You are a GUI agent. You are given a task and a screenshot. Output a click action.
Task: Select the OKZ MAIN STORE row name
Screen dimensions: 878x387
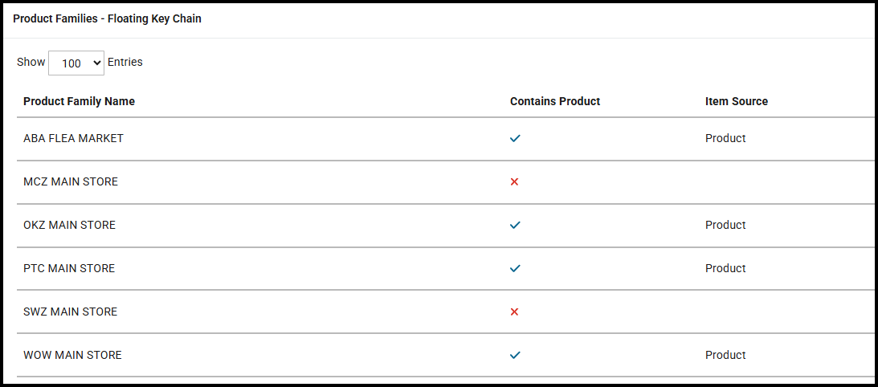[x=69, y=225]
